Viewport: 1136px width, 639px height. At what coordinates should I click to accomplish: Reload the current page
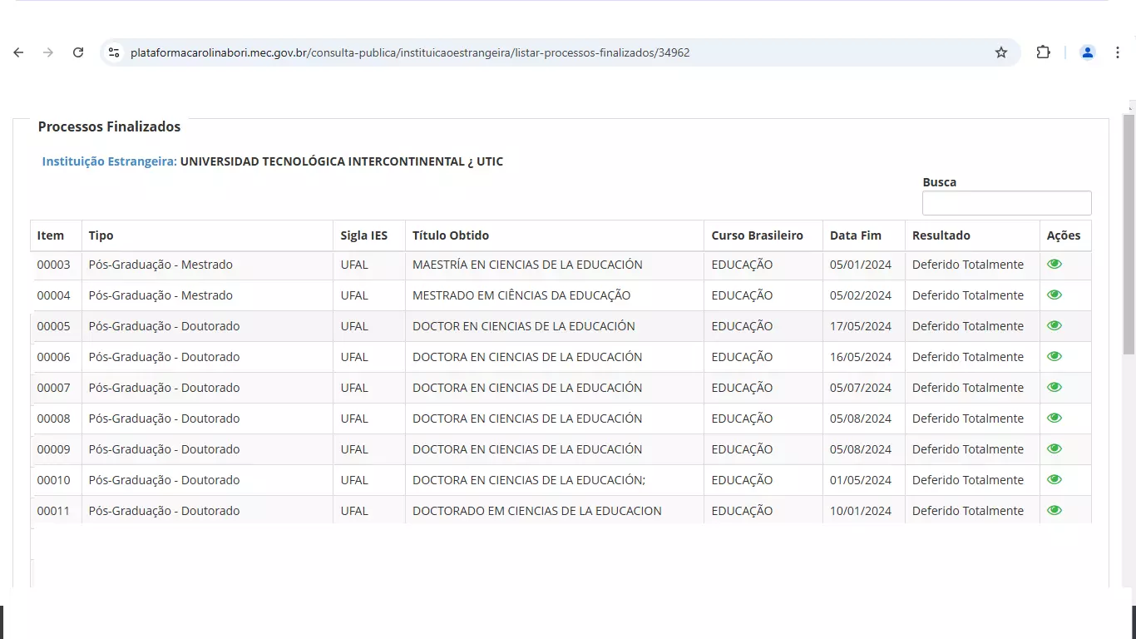78,52
